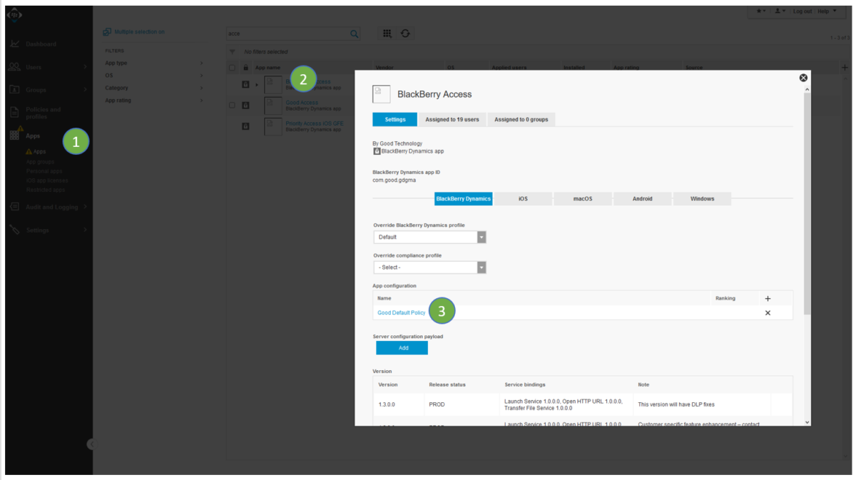The width and height of the screenshot is (856, 480).
Task: Remove Good Default Policy with X icon
Action: 768,313
